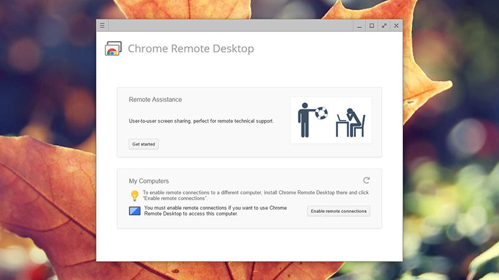Click the My Computers heading
This screenshot has width=499, height=280.
148,181
